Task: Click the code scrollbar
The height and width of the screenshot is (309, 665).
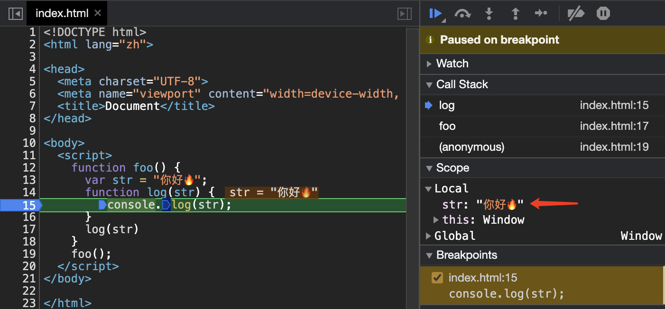Action: click(412, 168)
